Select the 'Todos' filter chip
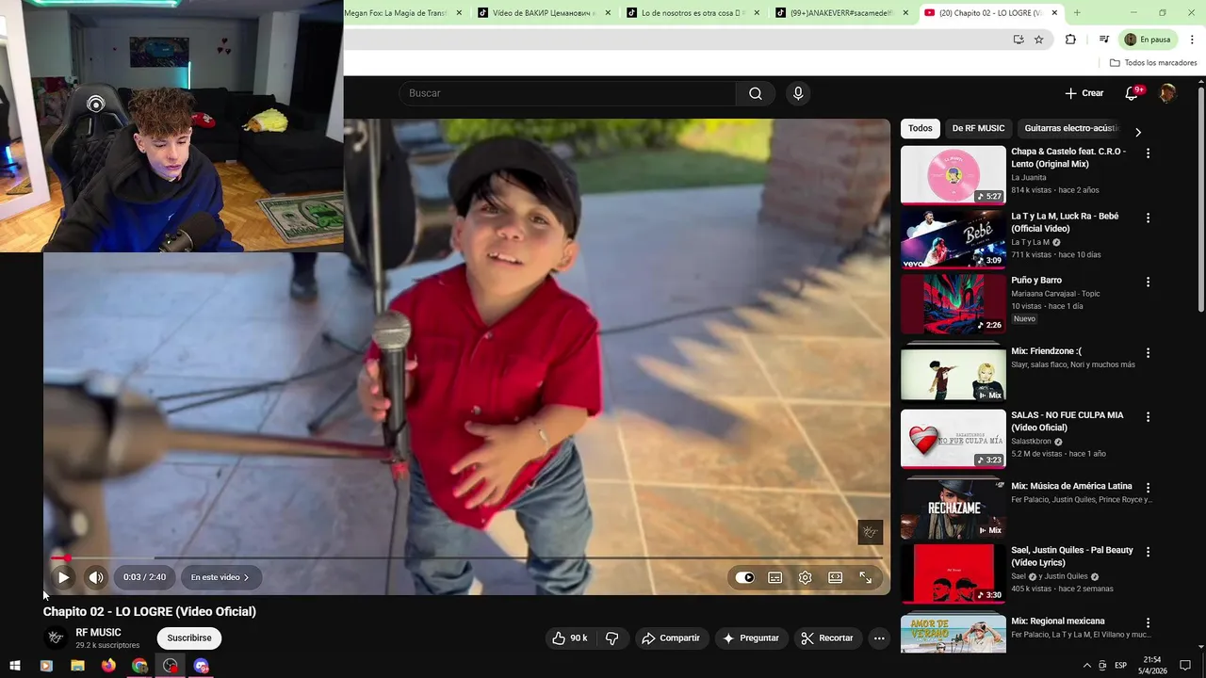The width and height of the screenshot is (1206, 678). (921, 128)
